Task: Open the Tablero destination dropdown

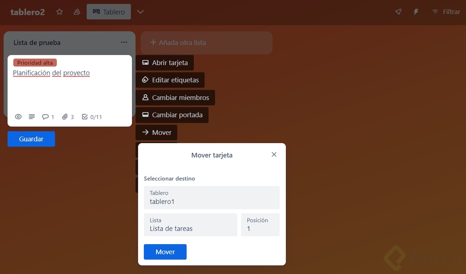Action: tap(212, 197)
